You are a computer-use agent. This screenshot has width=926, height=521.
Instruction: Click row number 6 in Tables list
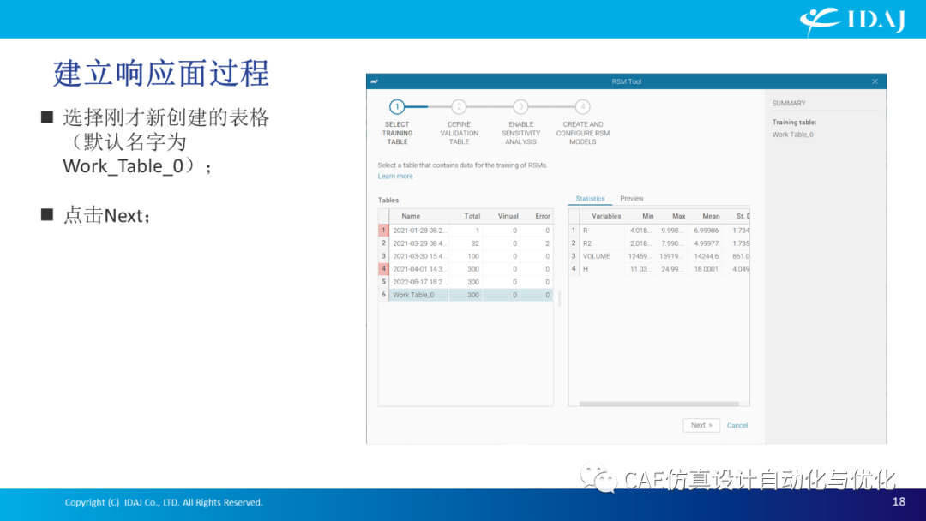(x=383, y=295)
